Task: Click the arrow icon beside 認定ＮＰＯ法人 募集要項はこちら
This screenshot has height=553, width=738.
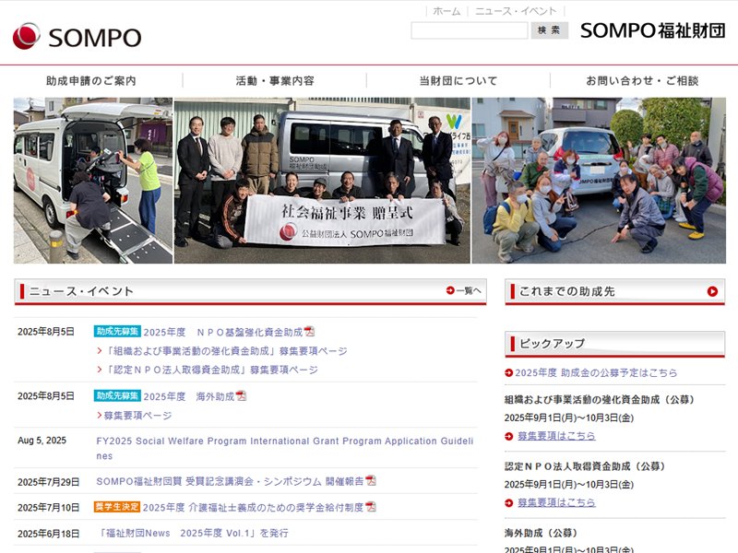Action: (x=509, y=502)
